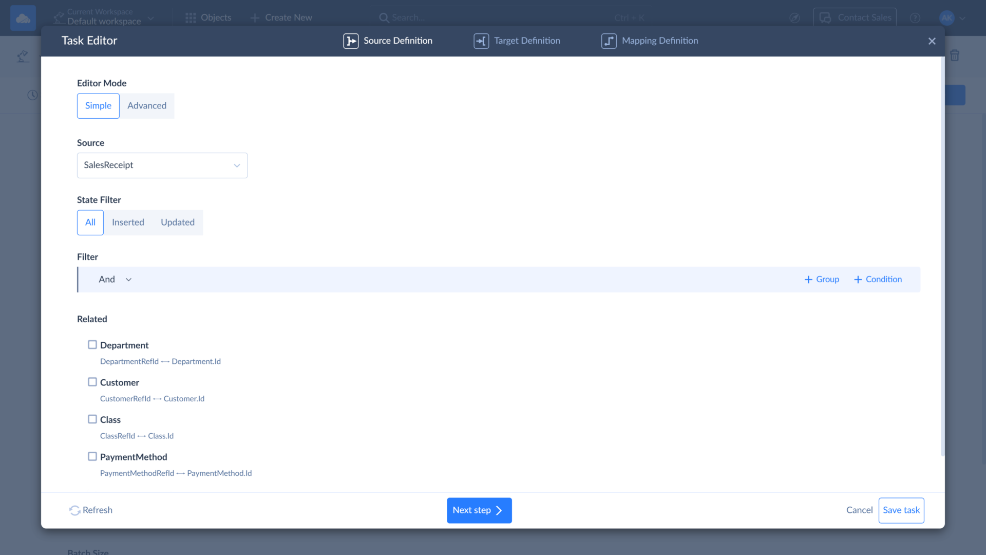Choose the Updated state filter
Viewport: 986px width, 555px height.
178,223
